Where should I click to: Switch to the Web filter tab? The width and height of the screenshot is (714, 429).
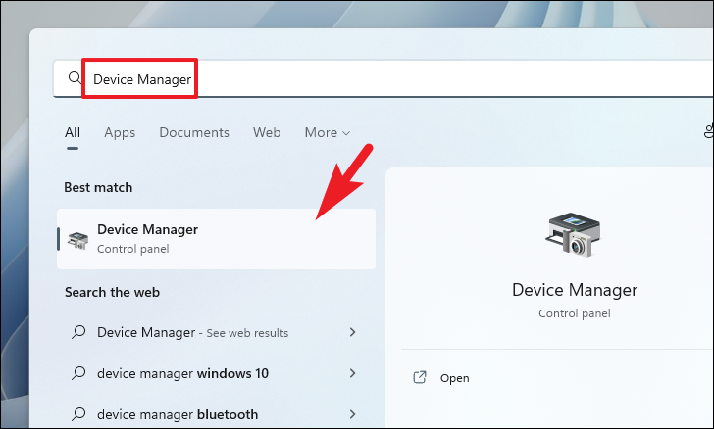[x=267, y=132]
